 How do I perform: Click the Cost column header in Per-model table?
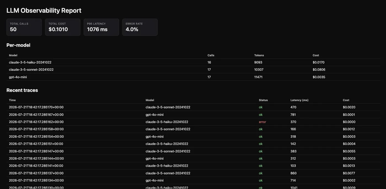click(316, 55)
